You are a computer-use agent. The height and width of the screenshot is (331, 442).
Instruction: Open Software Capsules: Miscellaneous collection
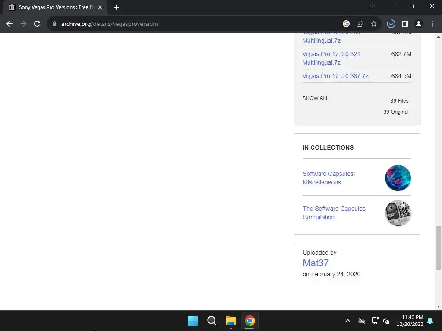point(328,178)
